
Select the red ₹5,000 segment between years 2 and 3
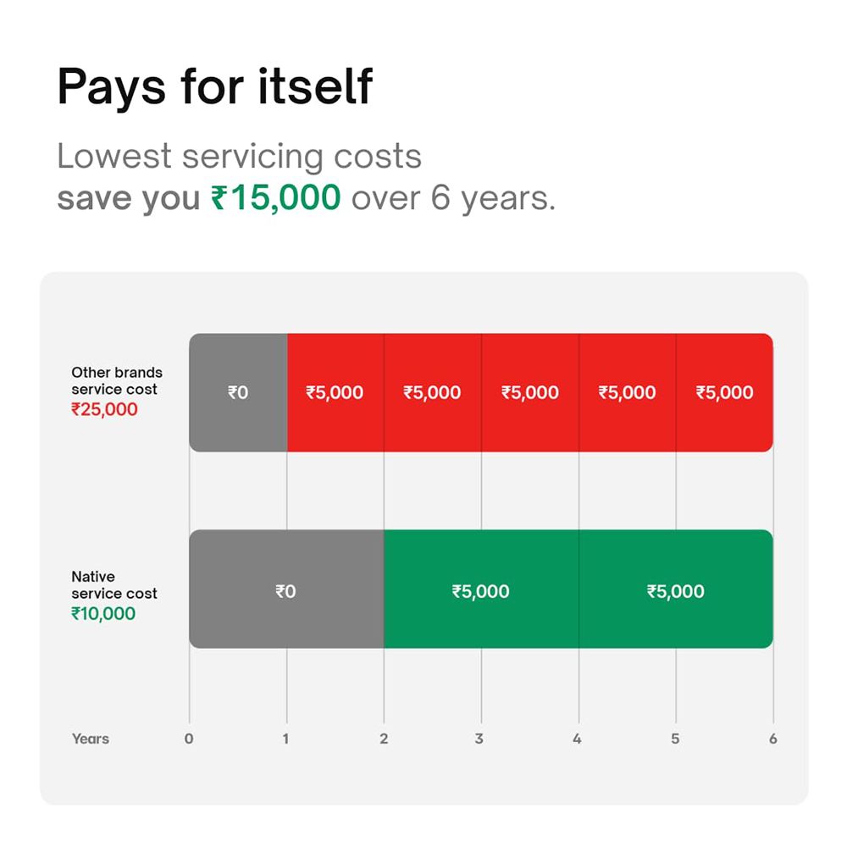tap(432, 392)
